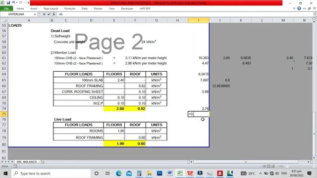317x178 pixels.
Task: Select cell containing 10.263
Action: tap(199, 58)
